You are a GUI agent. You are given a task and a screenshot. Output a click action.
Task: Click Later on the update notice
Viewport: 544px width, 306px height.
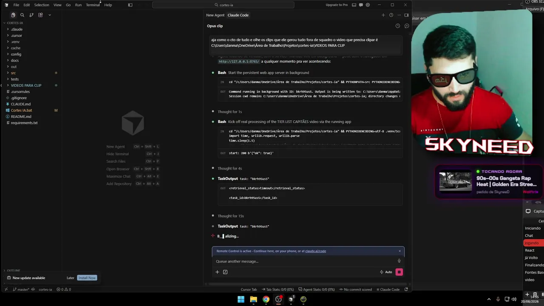click(71, 278)
